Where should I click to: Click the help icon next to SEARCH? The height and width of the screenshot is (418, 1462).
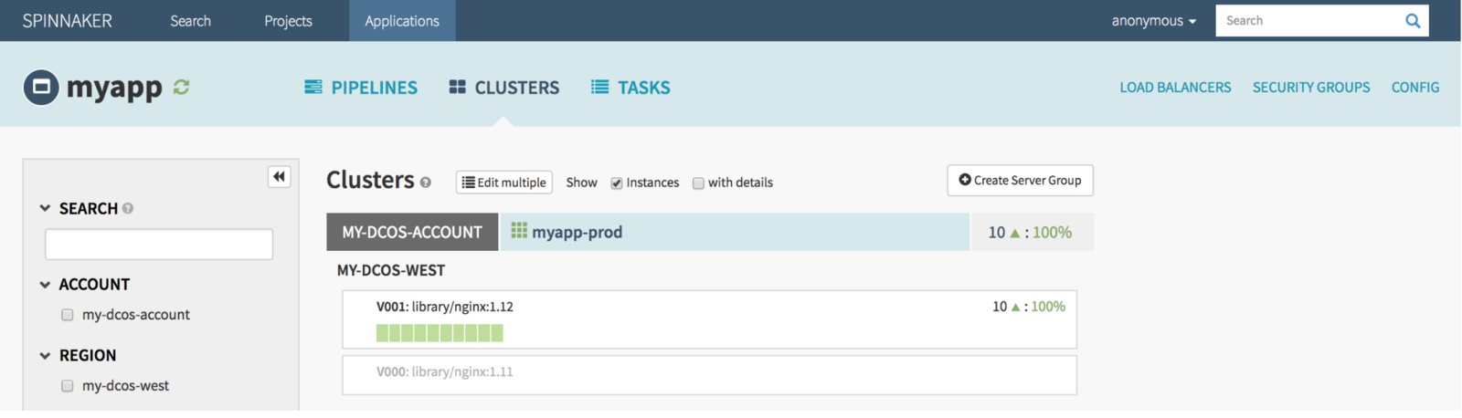[x=128, y=208]
